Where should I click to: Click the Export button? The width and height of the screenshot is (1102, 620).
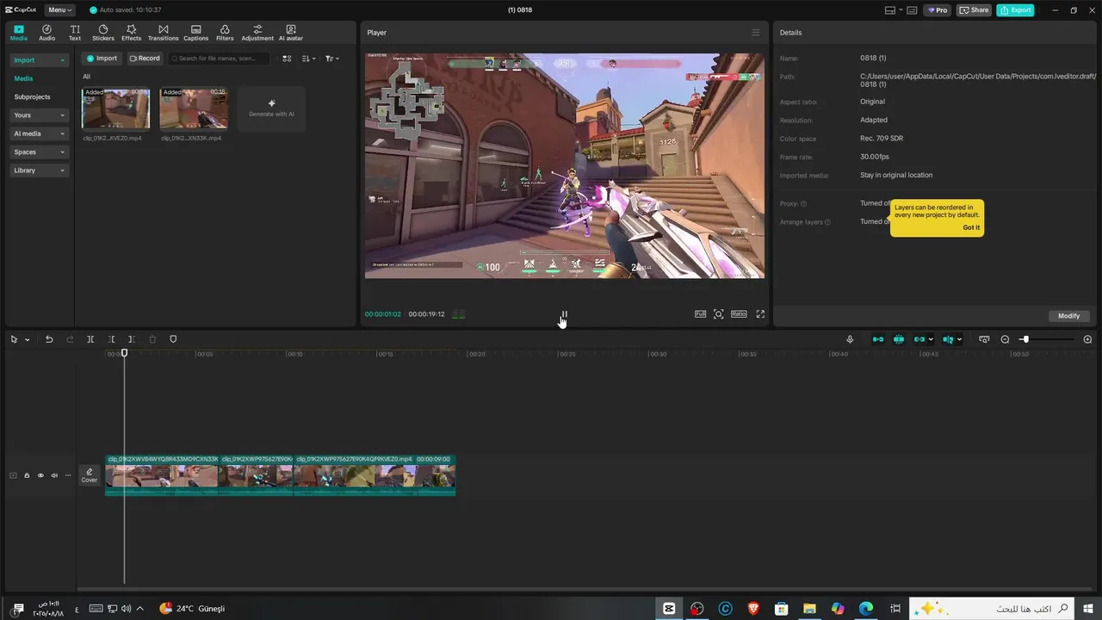coord(1015,10)
